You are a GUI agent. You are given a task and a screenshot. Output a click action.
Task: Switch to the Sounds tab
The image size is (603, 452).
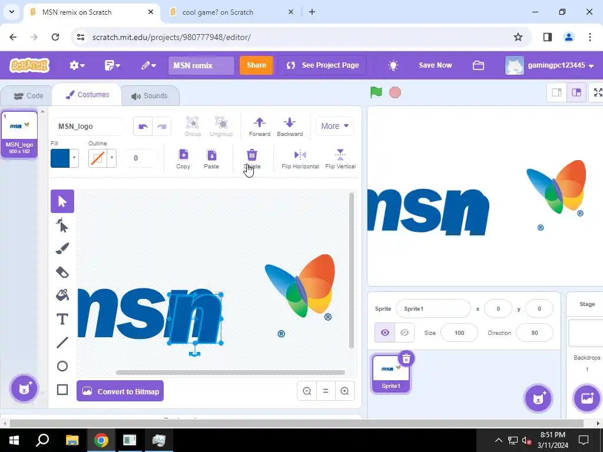150,96
